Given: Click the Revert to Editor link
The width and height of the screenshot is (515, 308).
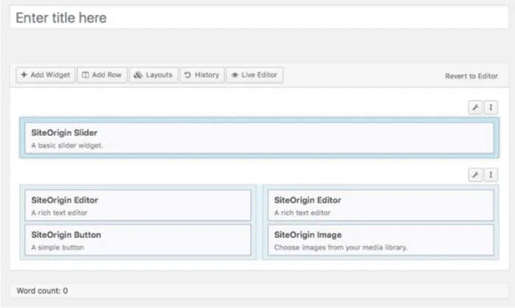Looking at the screenshot, I should coord(472,76).
